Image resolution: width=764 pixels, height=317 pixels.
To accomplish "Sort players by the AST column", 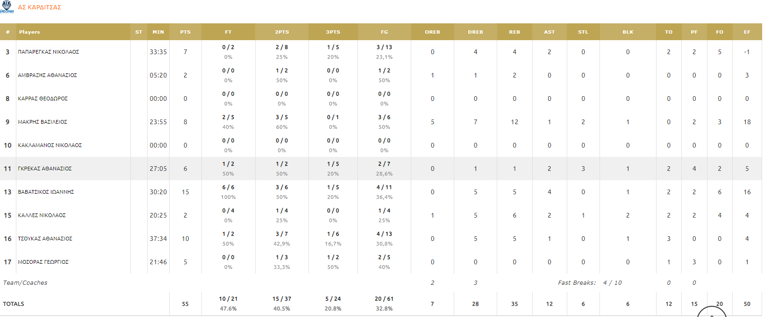I will (x=549, y=32).
